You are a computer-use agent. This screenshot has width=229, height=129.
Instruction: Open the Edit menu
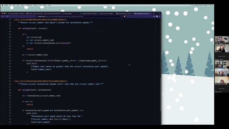click(x=14, y=5)
